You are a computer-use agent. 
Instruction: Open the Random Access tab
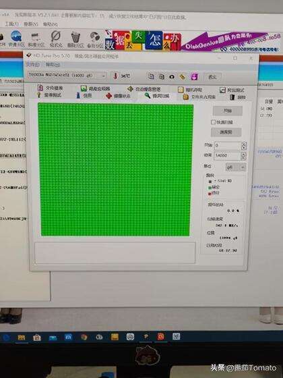click(190, 90)
